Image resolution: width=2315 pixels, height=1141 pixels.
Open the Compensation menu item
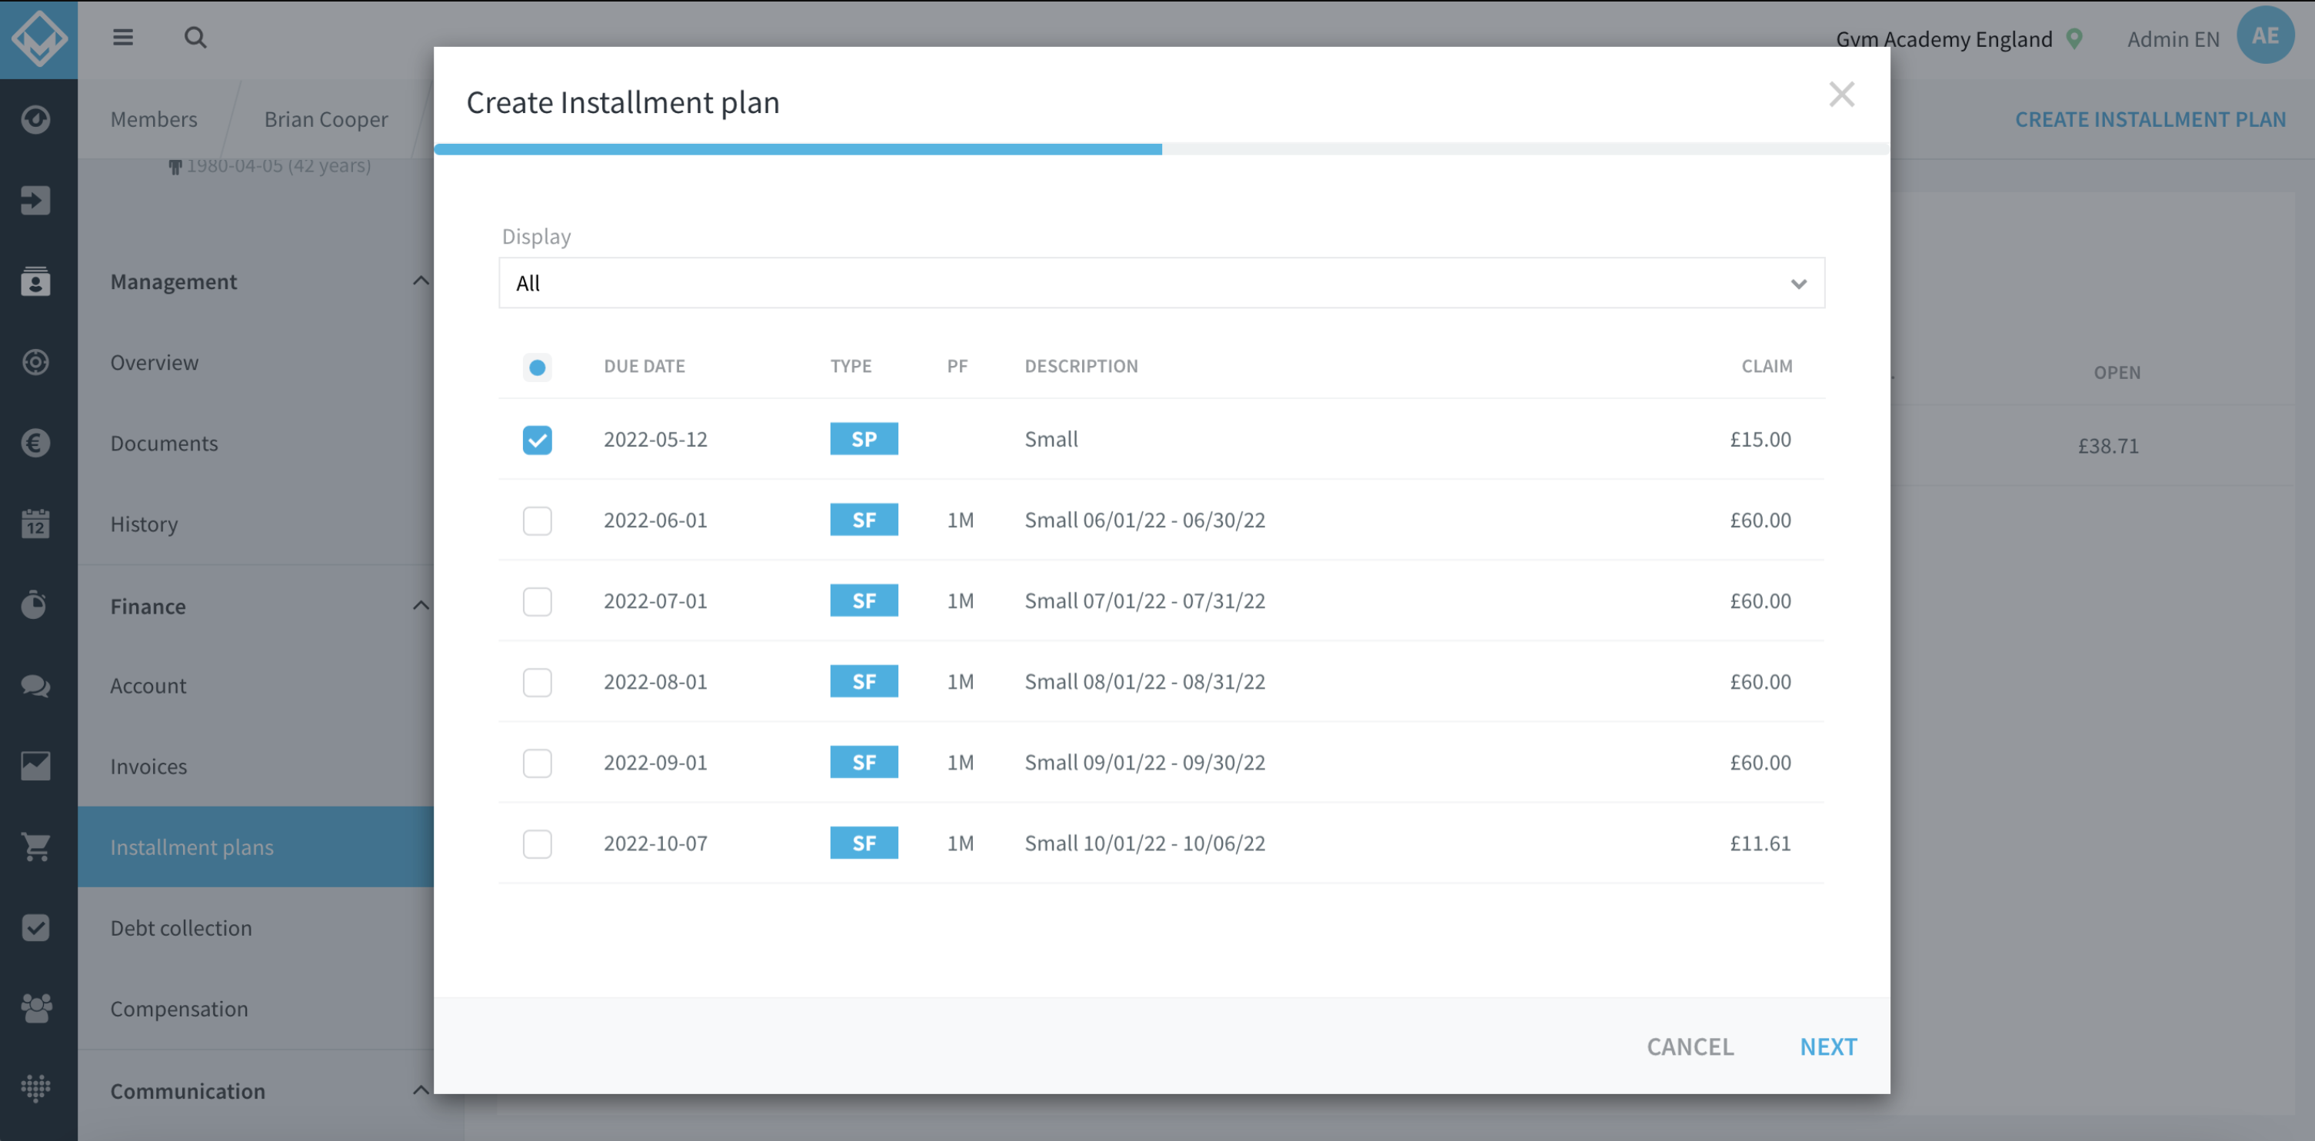[179, 1009]
